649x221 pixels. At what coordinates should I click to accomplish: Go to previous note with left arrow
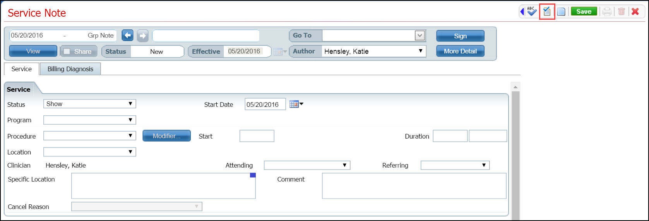coord(127,36)
